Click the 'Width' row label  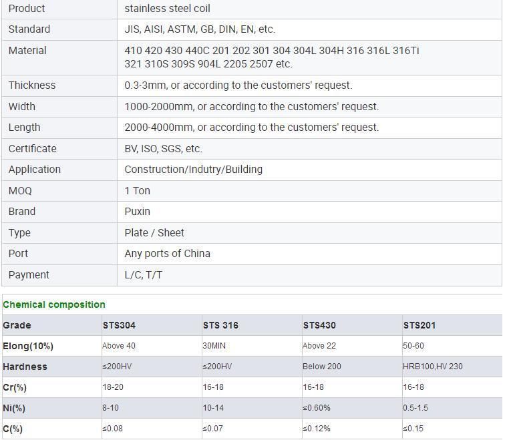22,107
